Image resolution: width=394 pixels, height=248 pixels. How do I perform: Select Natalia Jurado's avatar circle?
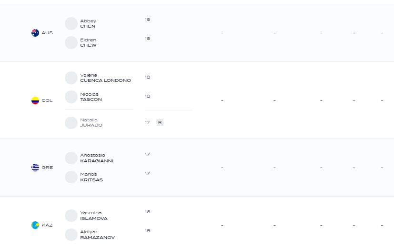pos(71,123)
